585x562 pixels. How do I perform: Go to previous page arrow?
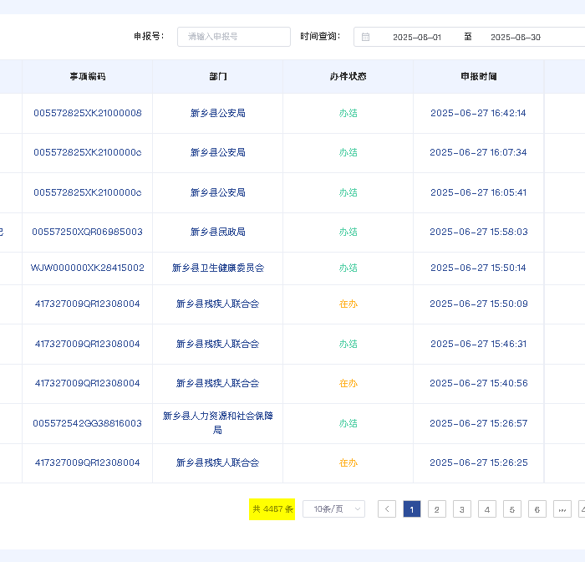pos(387,509)
